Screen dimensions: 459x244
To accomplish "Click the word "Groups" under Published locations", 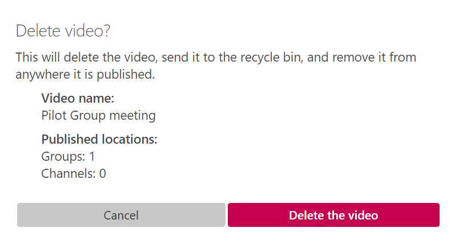I will (x=62, y=156).
